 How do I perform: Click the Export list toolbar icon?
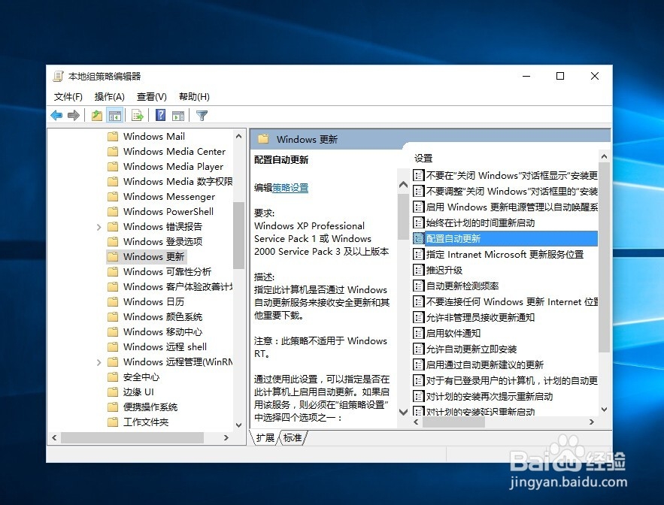click(138, 115)
